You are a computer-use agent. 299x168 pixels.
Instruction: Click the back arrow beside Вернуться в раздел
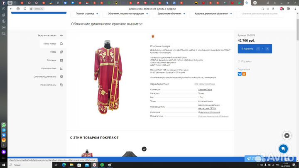61,35
